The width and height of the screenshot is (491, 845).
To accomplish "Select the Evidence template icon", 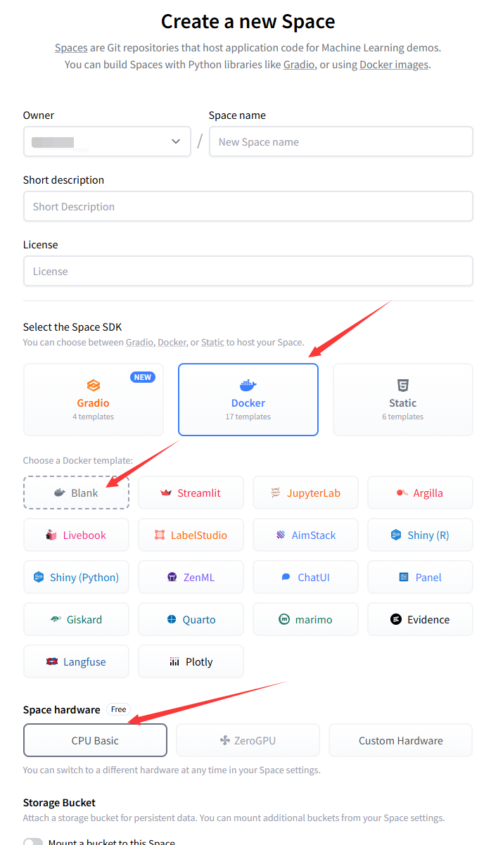I will (x=396, y=620).
